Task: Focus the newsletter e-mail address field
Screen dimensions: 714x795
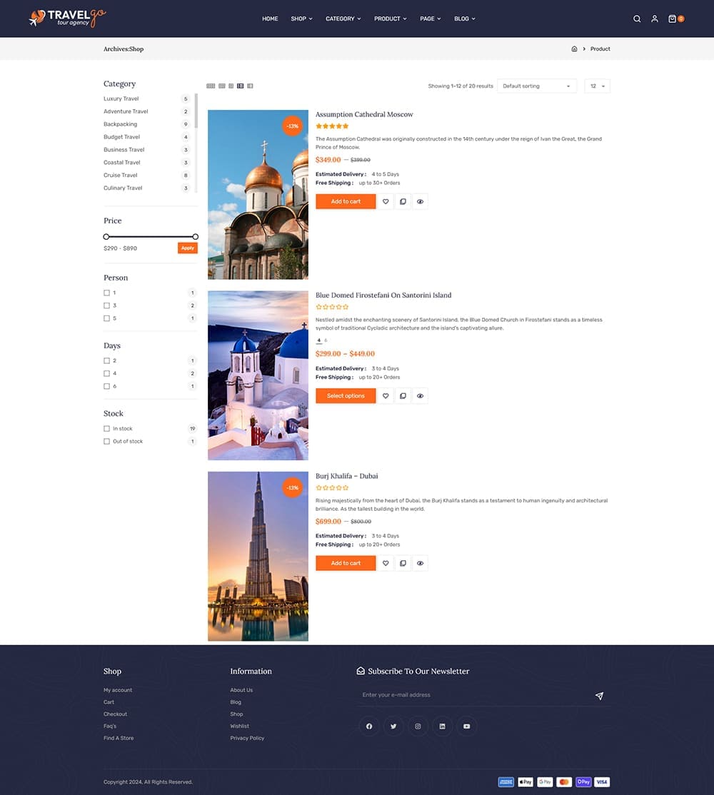Action: (475, 695)
